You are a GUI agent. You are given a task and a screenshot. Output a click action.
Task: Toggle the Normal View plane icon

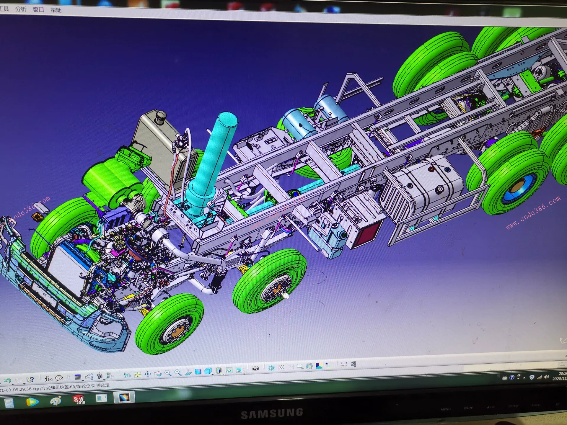pyautogui.click(x=188, y=372)
